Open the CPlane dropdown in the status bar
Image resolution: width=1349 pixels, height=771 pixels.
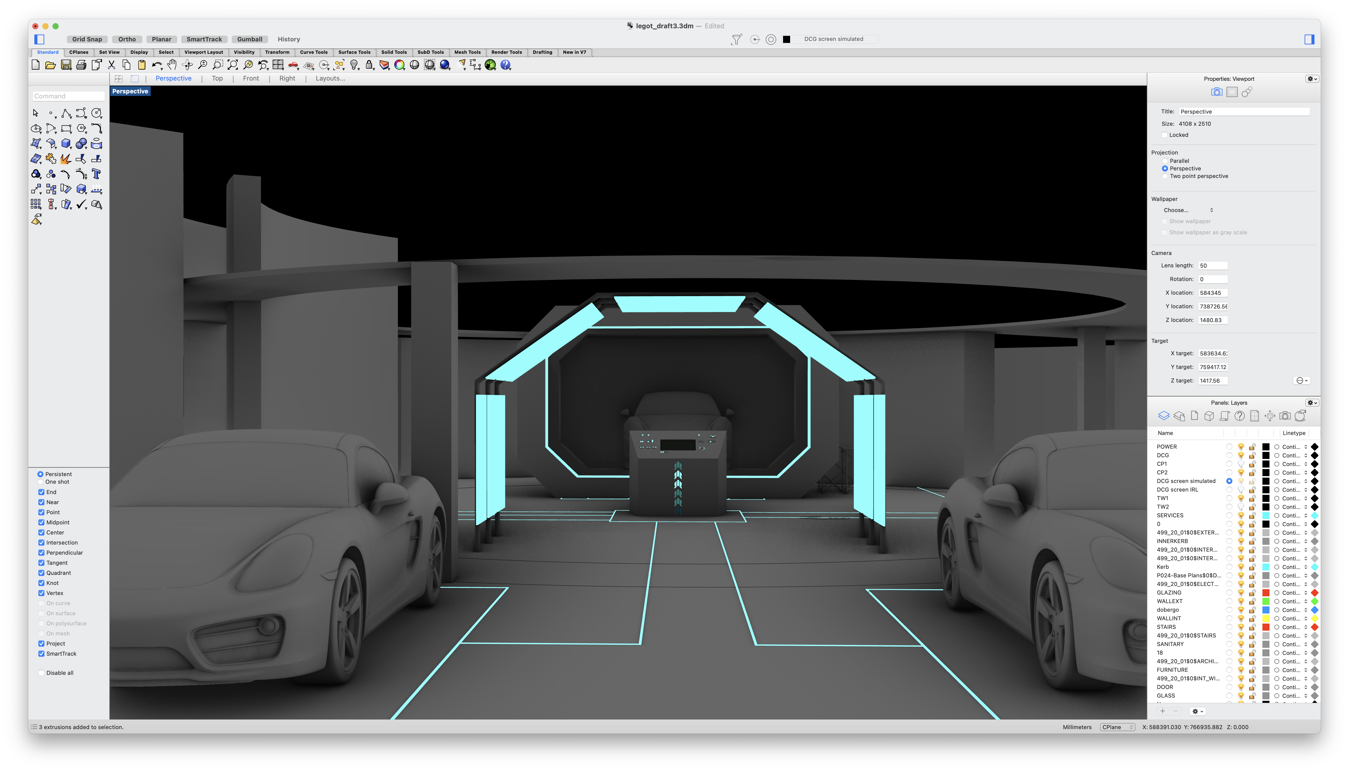(x=1117, y=727)
